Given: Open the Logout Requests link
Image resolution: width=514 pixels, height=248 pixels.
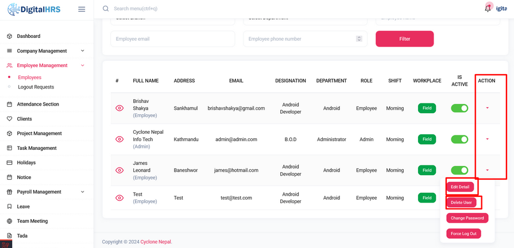Looking at the screenshot, I should pyautogui.click(x=36, y=87).
